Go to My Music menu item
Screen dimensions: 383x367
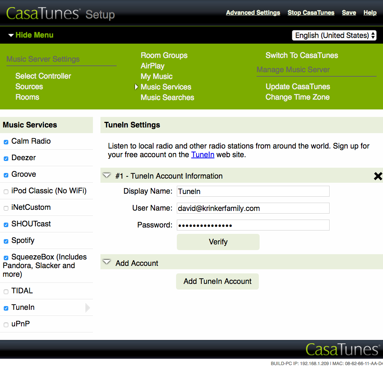(x=157, y=76)
